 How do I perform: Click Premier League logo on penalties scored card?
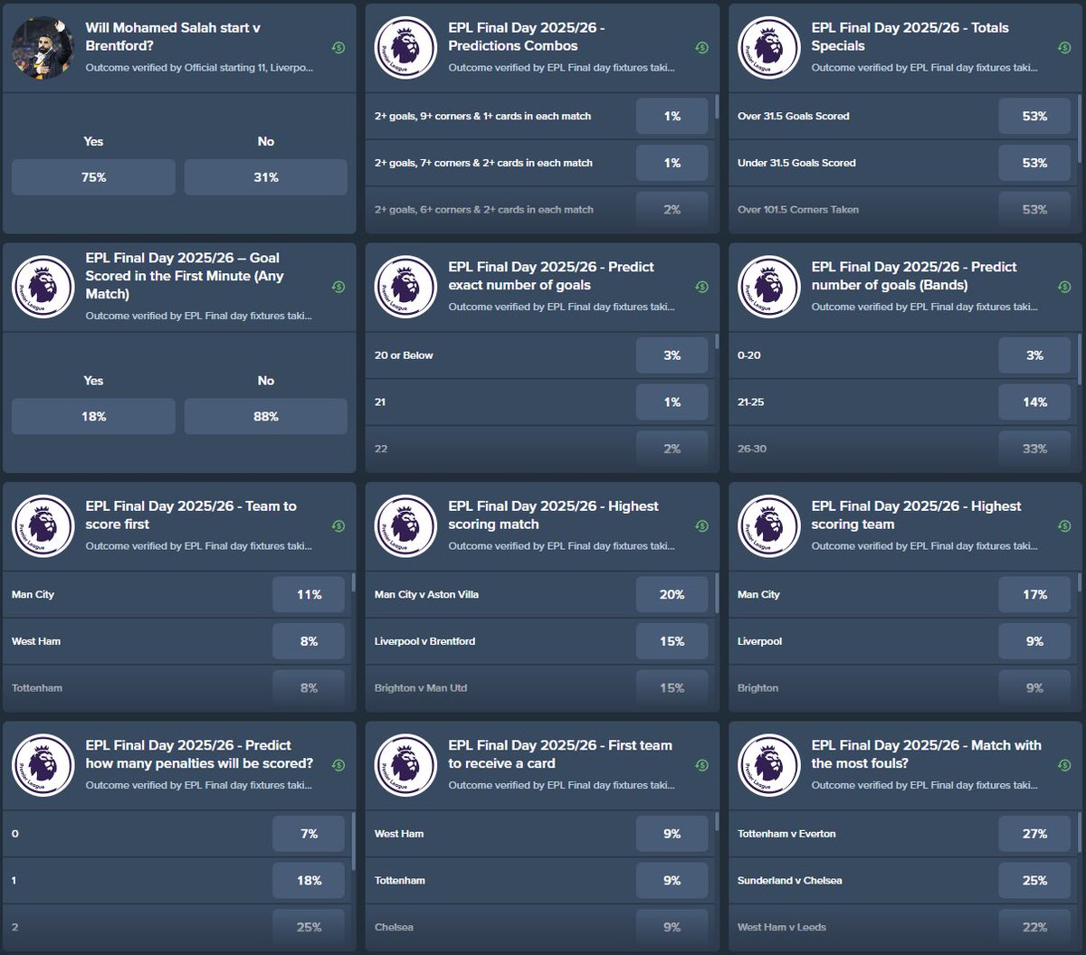[x=43, y=765]
